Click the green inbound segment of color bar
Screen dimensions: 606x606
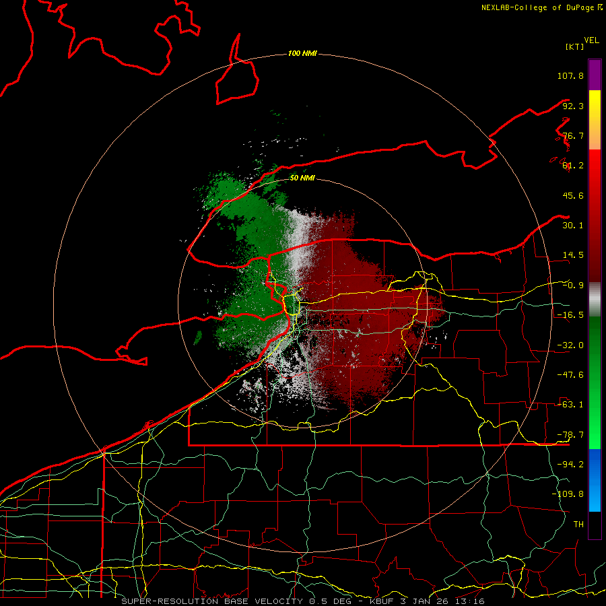coord(595,382)
